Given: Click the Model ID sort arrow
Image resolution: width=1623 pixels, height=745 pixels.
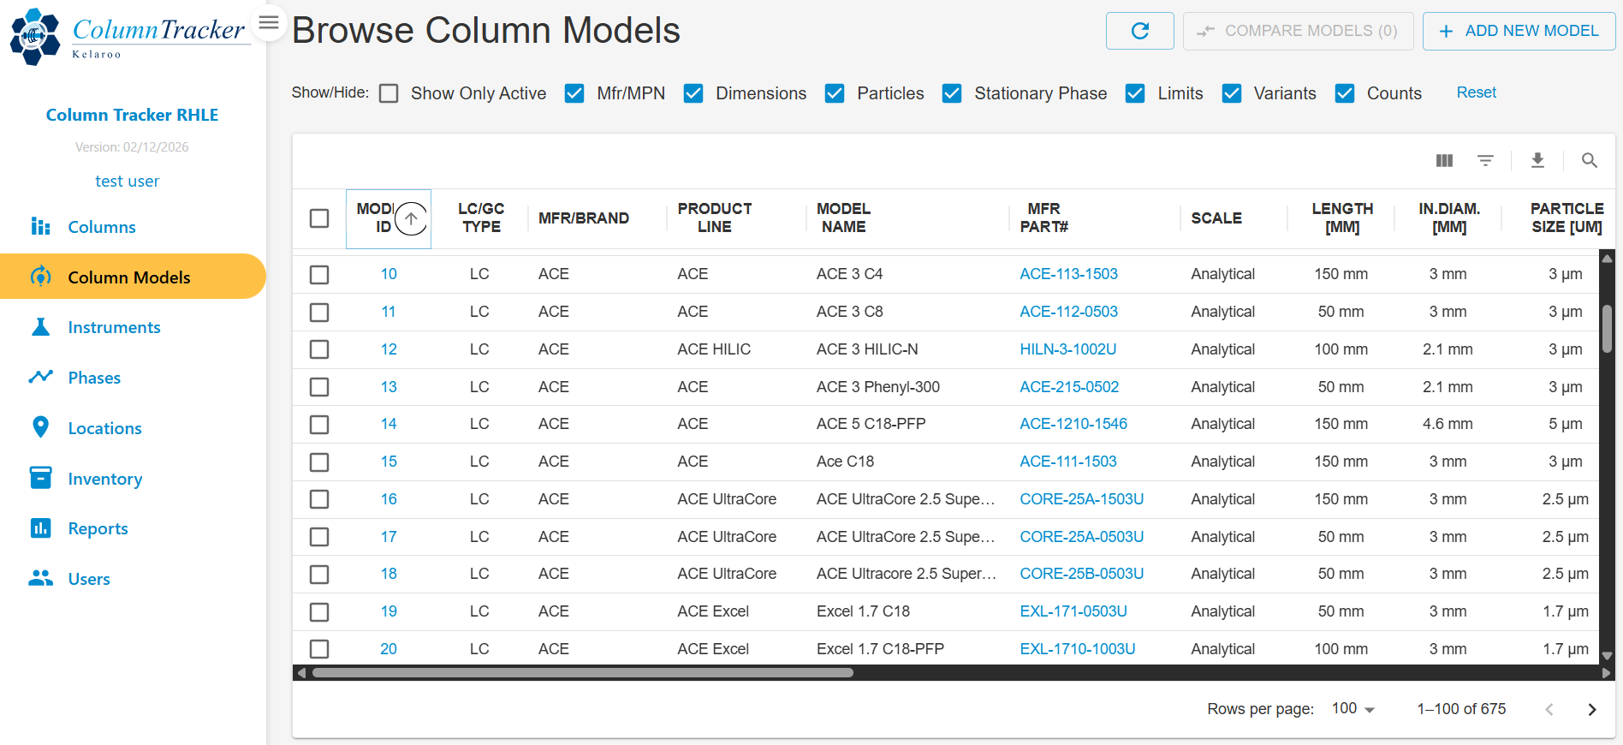Looking at the screenshot, I should click(x=411, y=218).
